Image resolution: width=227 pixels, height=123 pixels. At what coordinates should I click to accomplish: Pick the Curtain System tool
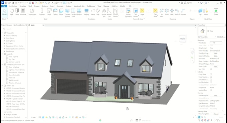pyautogui.click(x=67, y=13)
